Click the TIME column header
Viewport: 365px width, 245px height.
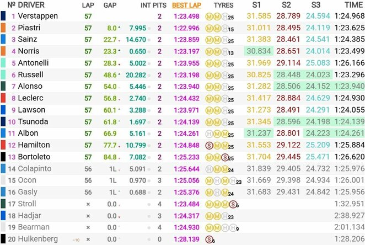[x=347, y=4]
